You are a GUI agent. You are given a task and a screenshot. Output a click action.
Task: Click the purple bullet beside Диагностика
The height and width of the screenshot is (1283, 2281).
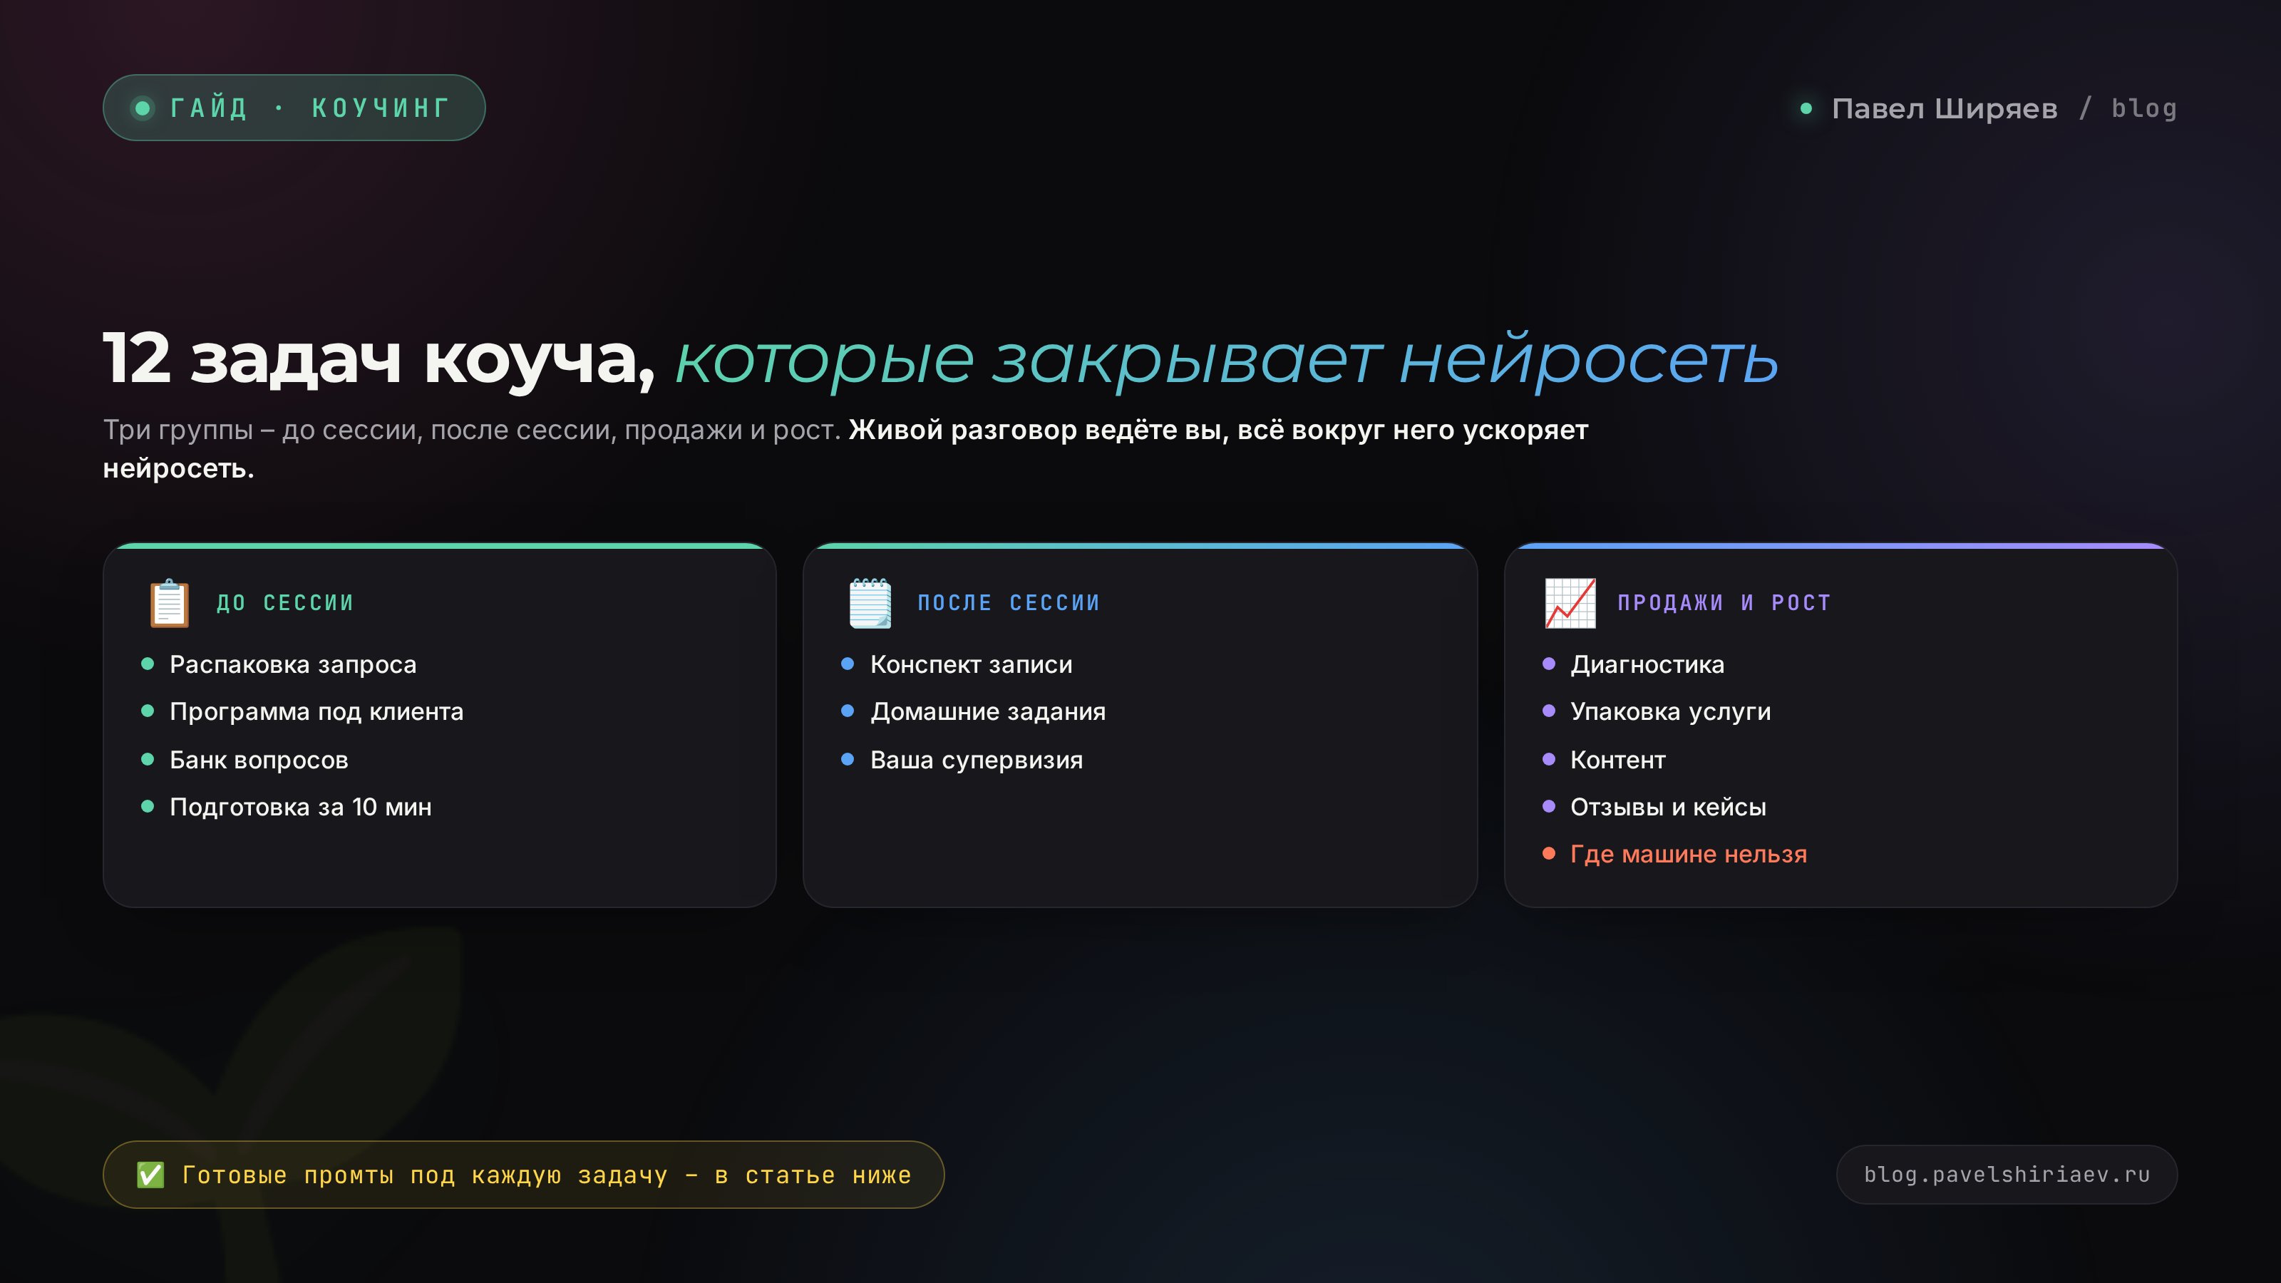1549,664
